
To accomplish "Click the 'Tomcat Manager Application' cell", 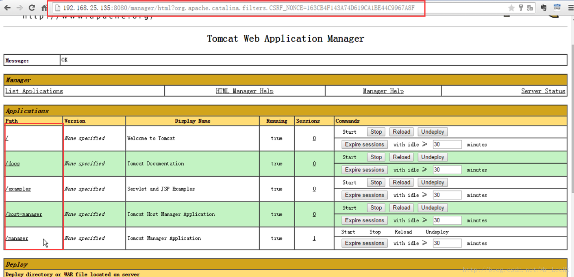I will click(164, 238).
